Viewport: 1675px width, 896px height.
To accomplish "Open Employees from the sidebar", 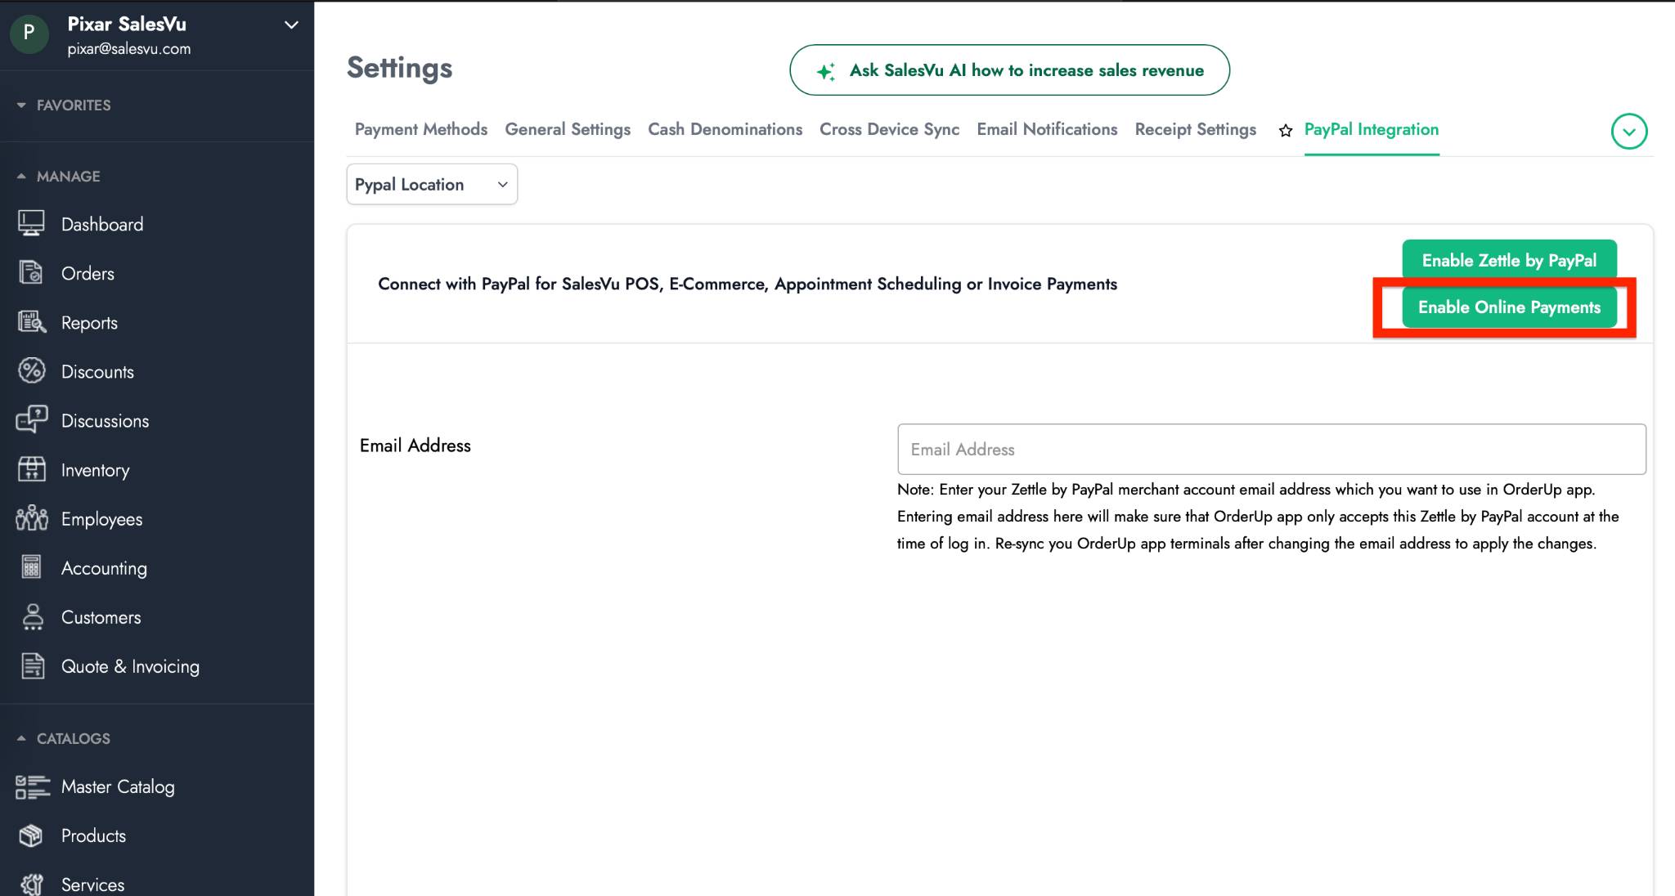I will pyautogui.click(x=101, y=519).
